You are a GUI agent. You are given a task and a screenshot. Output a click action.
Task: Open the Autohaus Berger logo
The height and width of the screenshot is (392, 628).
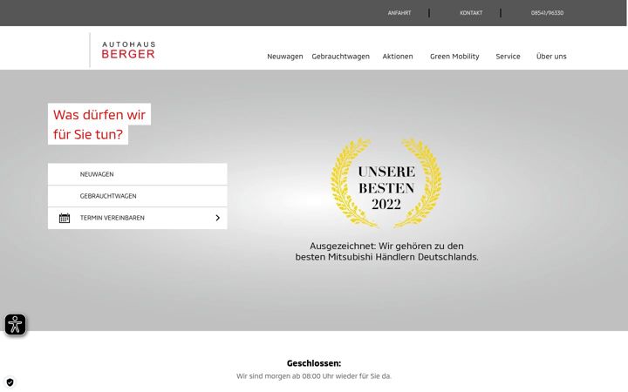tap(128, 50)
